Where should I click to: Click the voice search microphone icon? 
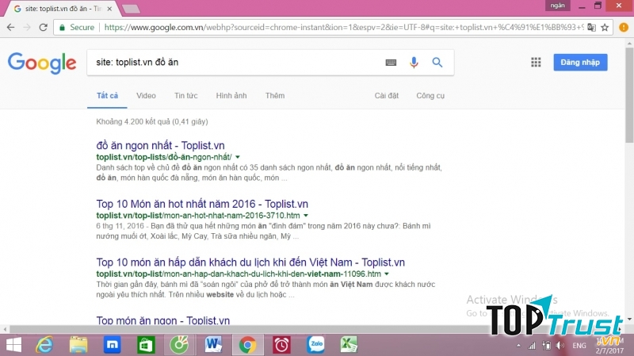(413, 63)
